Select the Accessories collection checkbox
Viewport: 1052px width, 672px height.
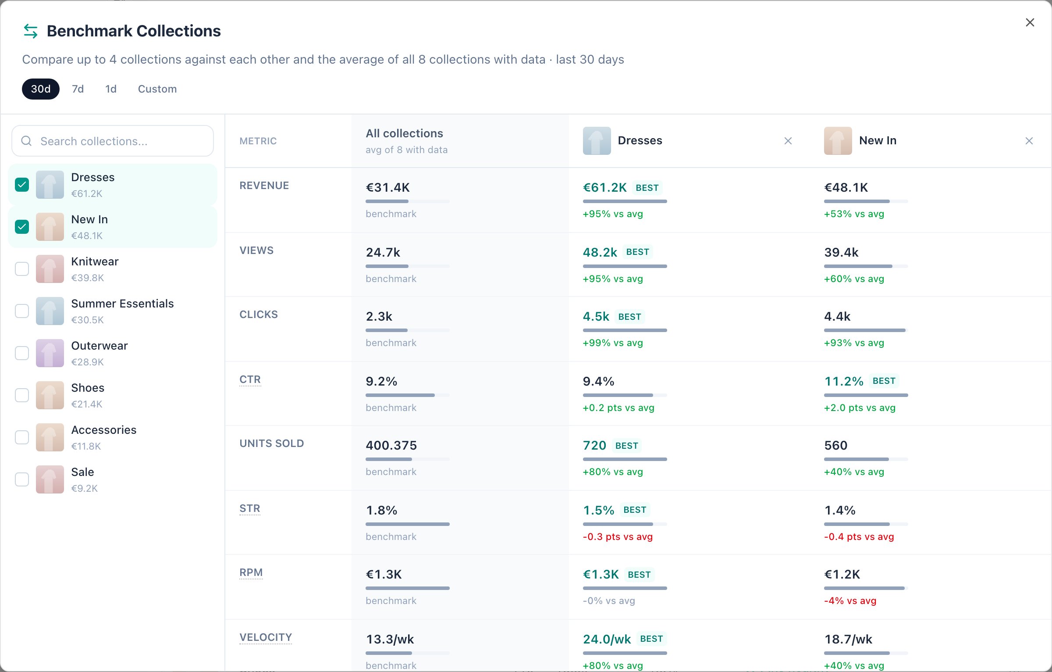22,437
